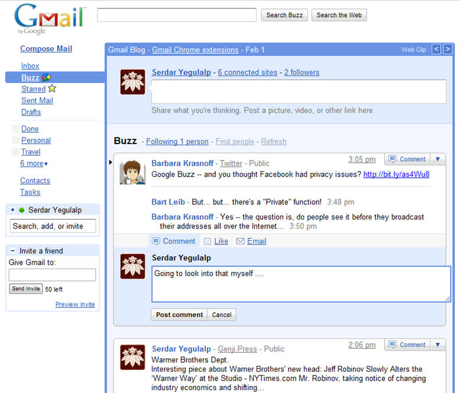Click the speech bubble icon in the Comment tab

click(156, 241)
